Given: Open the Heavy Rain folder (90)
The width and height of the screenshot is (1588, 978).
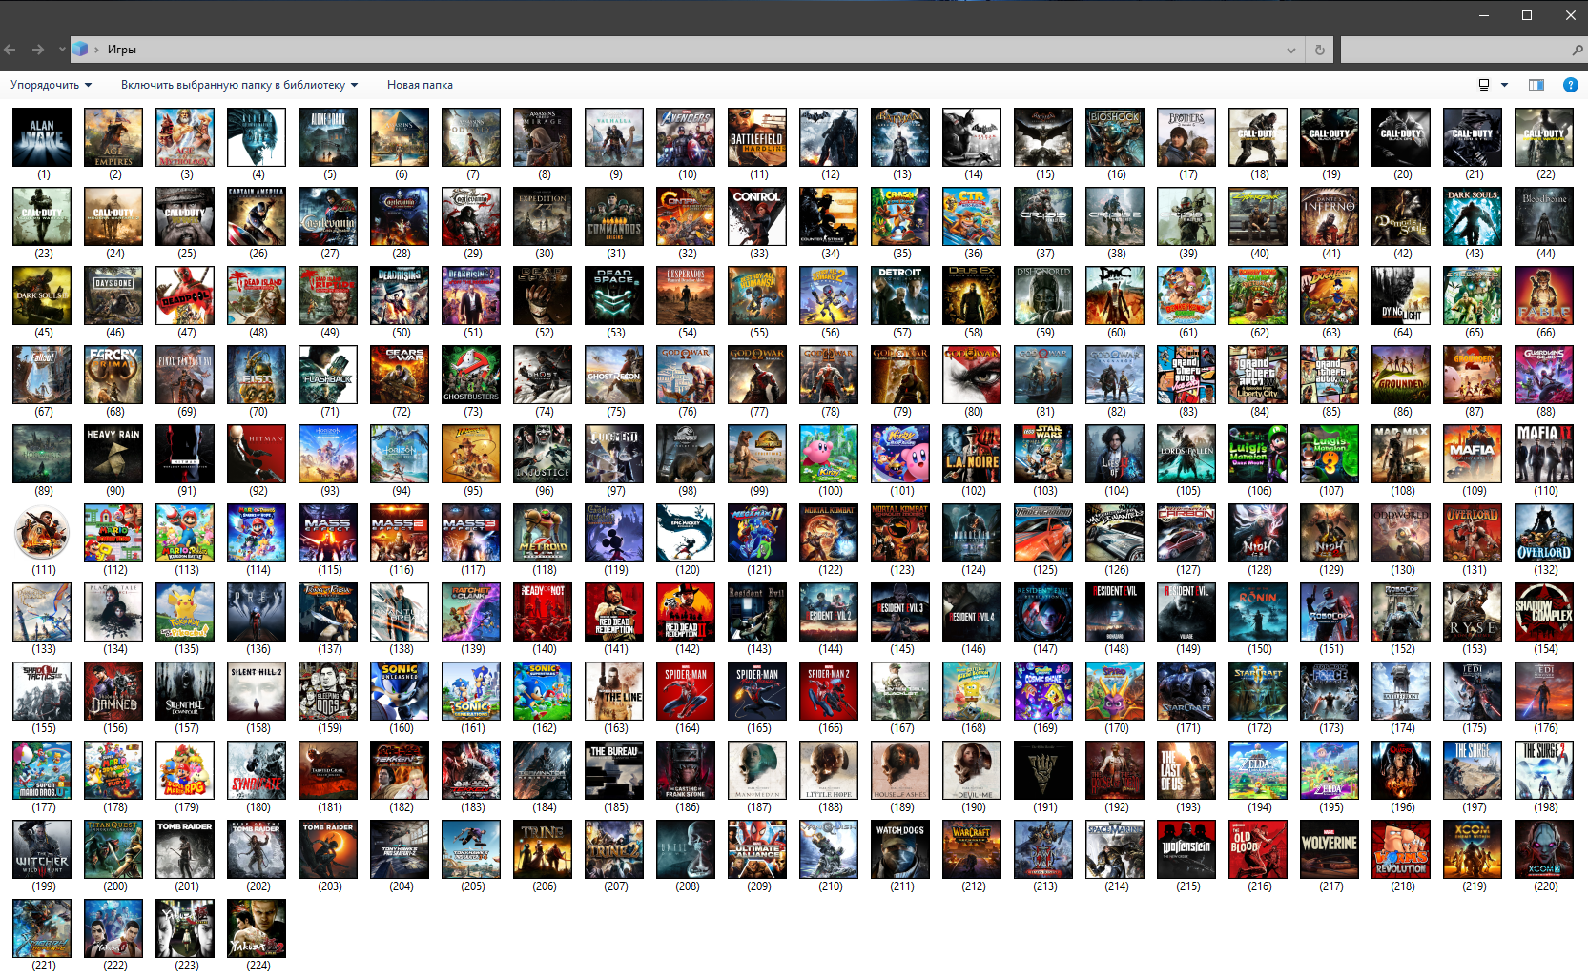Looking at the screenshot, I should [x=113, y=454].
